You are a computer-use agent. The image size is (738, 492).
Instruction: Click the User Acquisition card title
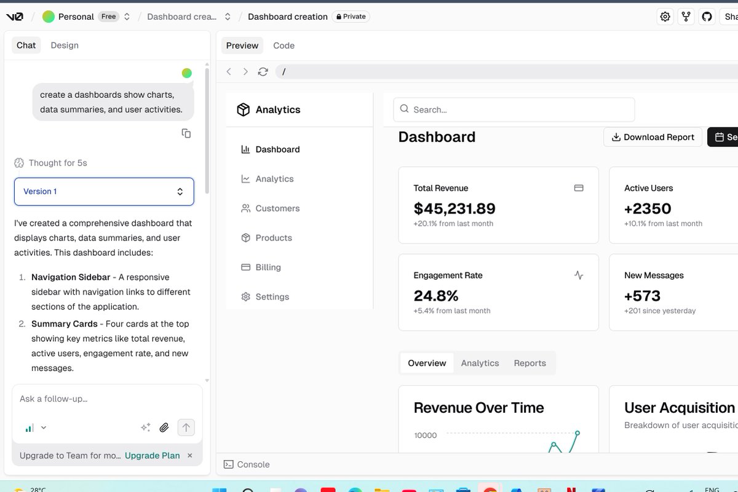680,408
